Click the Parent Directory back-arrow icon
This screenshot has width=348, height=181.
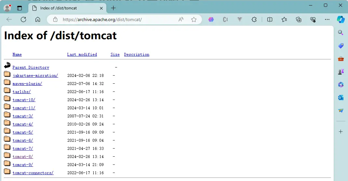(x=7, y=65)
